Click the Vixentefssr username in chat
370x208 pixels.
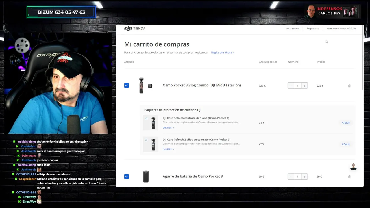[x=28, y=146]
